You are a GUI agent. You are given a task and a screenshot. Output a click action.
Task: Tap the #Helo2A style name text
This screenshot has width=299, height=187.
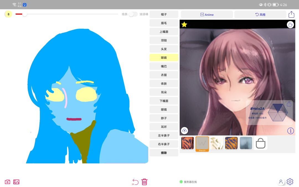coord(257,109)
